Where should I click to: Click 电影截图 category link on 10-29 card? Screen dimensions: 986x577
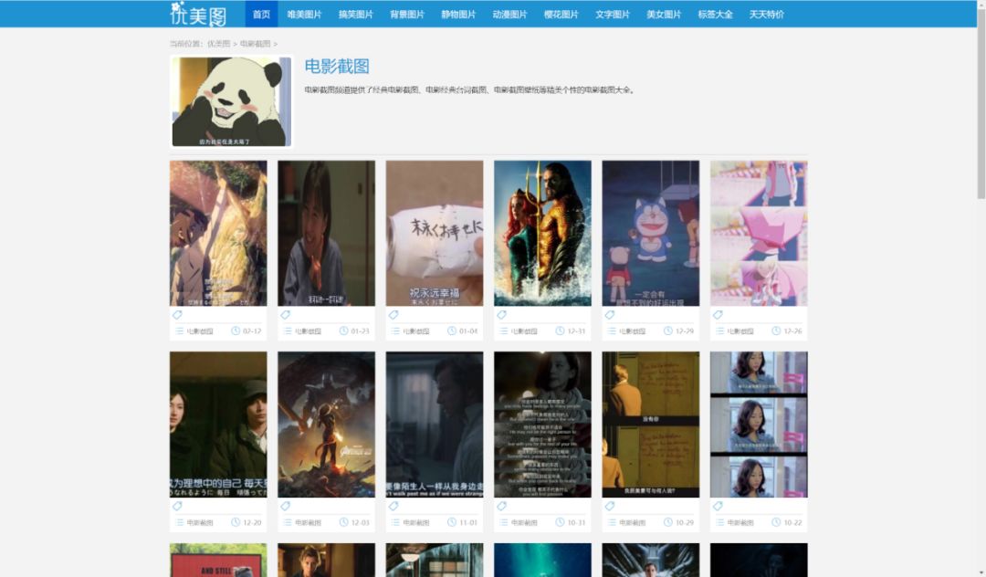point(633,523)
